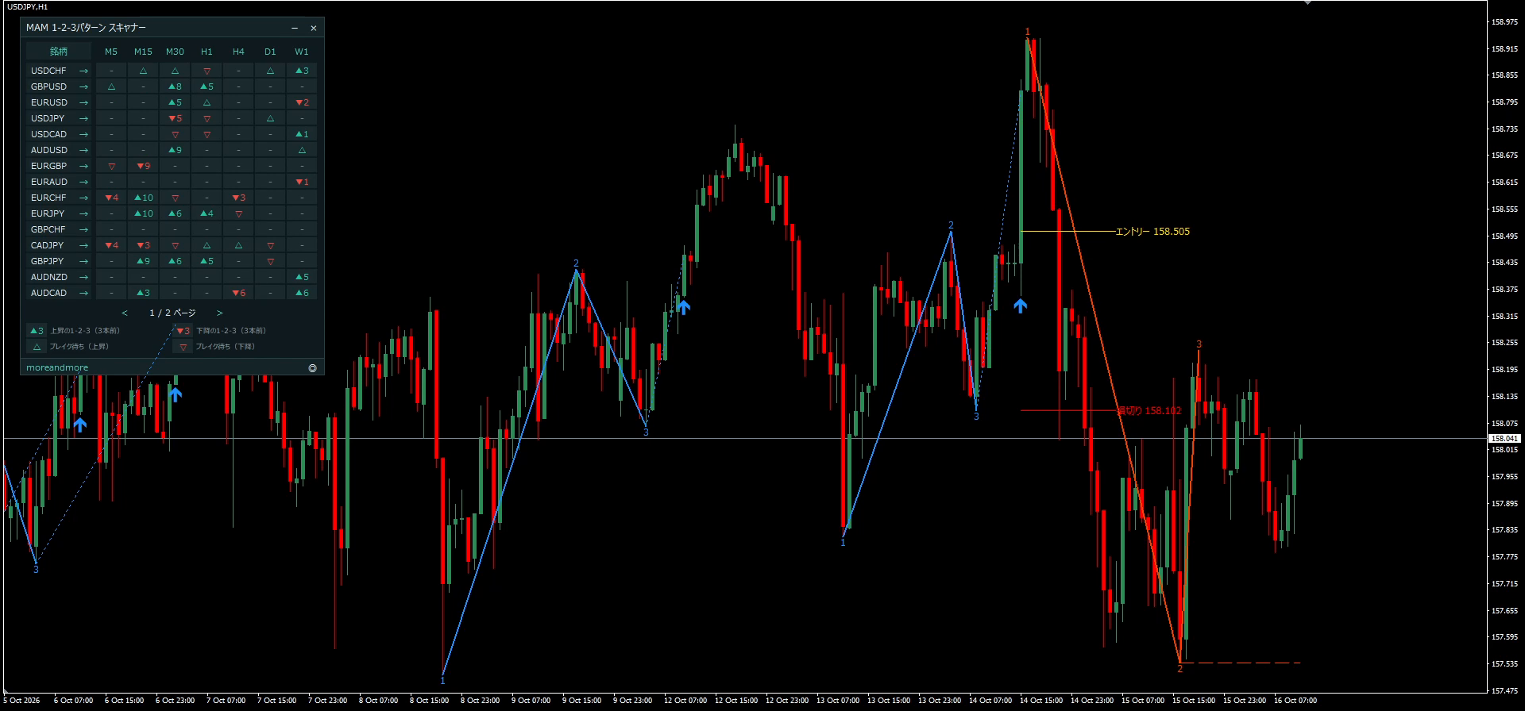Click the AUDCAD row arrow icon
The image size is (1525, 711).
click(x=83, y=293)
